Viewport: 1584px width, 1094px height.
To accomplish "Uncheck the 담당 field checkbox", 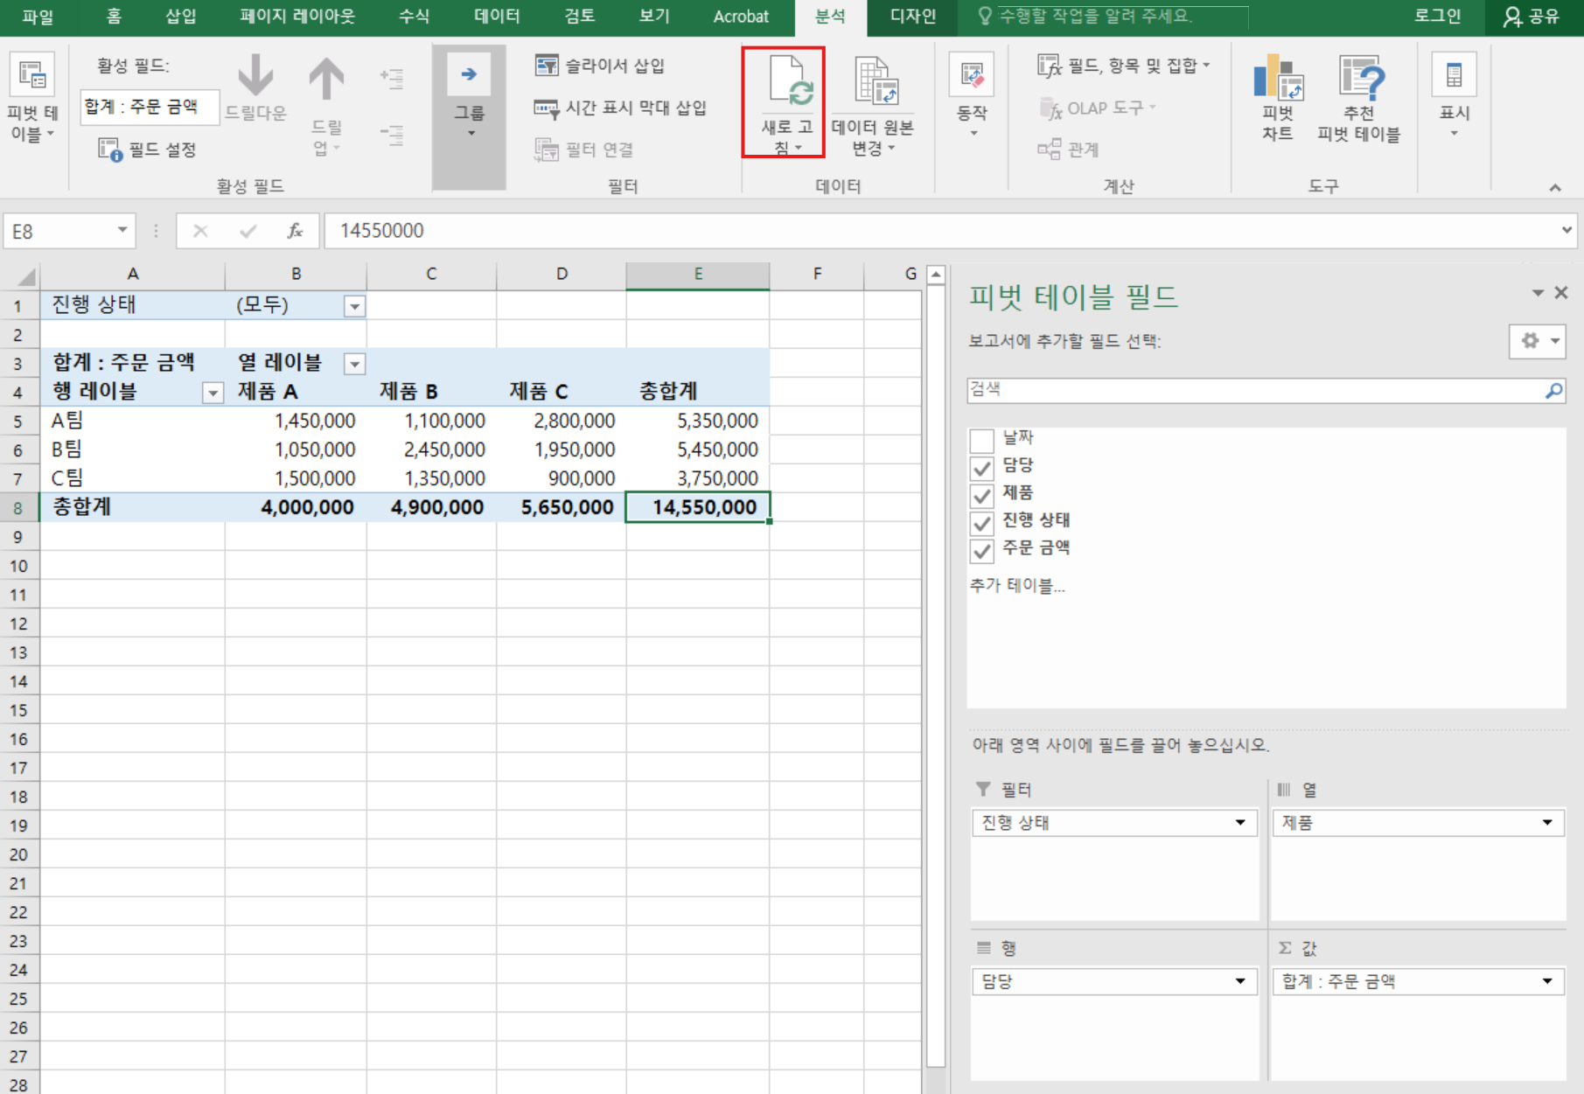I will coord(981,468).
